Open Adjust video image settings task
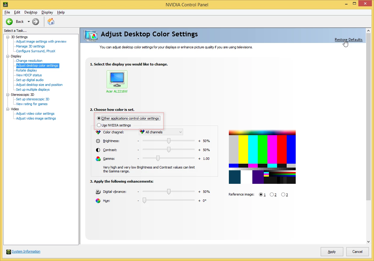The image size is (374, 261). (36, 118)
